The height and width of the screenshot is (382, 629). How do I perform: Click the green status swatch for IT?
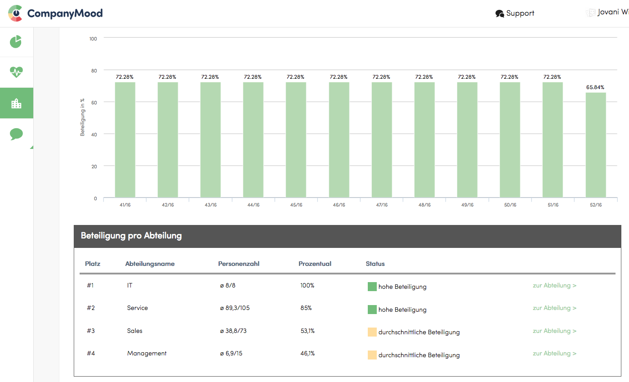(x=372, y=287)
